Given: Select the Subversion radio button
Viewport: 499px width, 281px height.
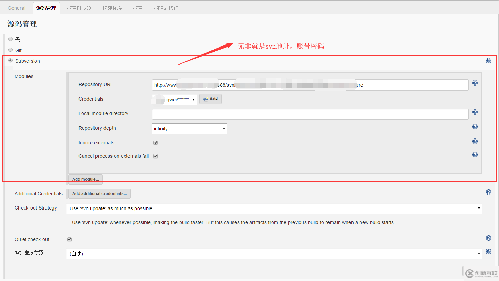Looking at the screenshot, I should (x=10, y=60).
